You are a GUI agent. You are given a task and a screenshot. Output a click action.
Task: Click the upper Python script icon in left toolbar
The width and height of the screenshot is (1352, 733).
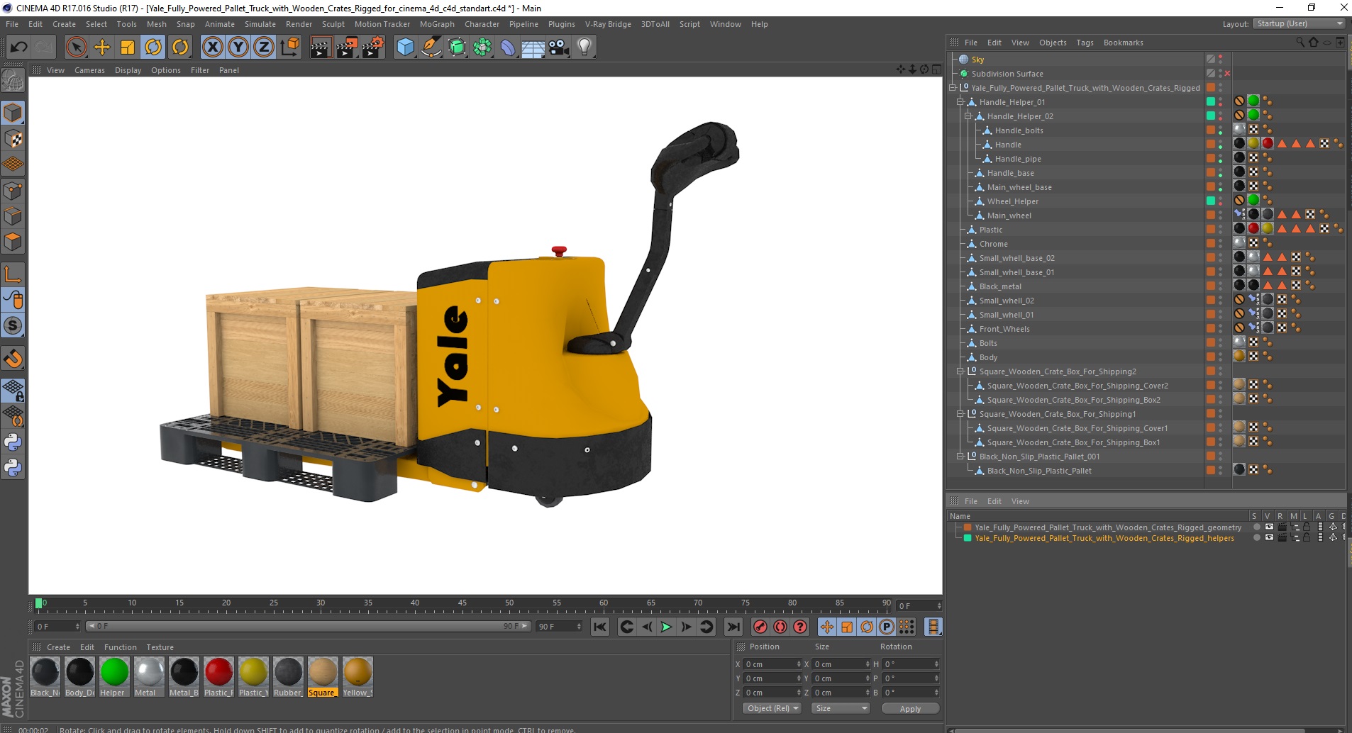(x=13, y=442)
